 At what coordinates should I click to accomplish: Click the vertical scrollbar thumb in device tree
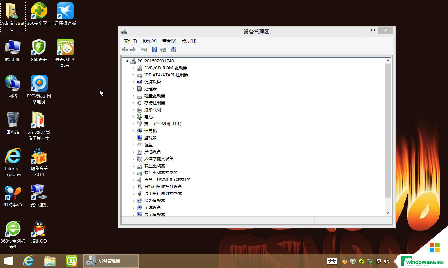388,131
